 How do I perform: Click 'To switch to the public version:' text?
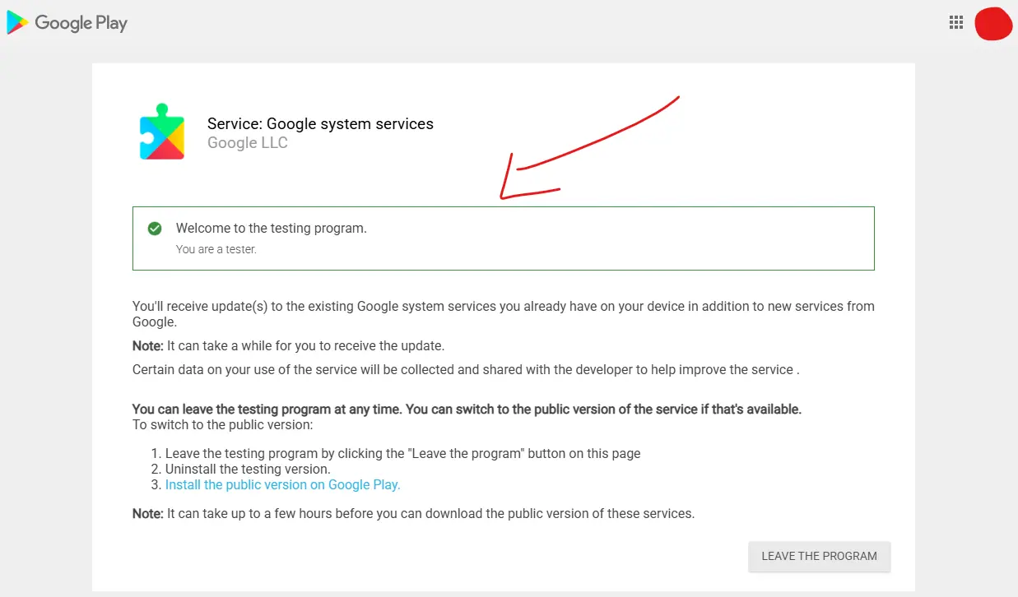[x=223, y=425]
